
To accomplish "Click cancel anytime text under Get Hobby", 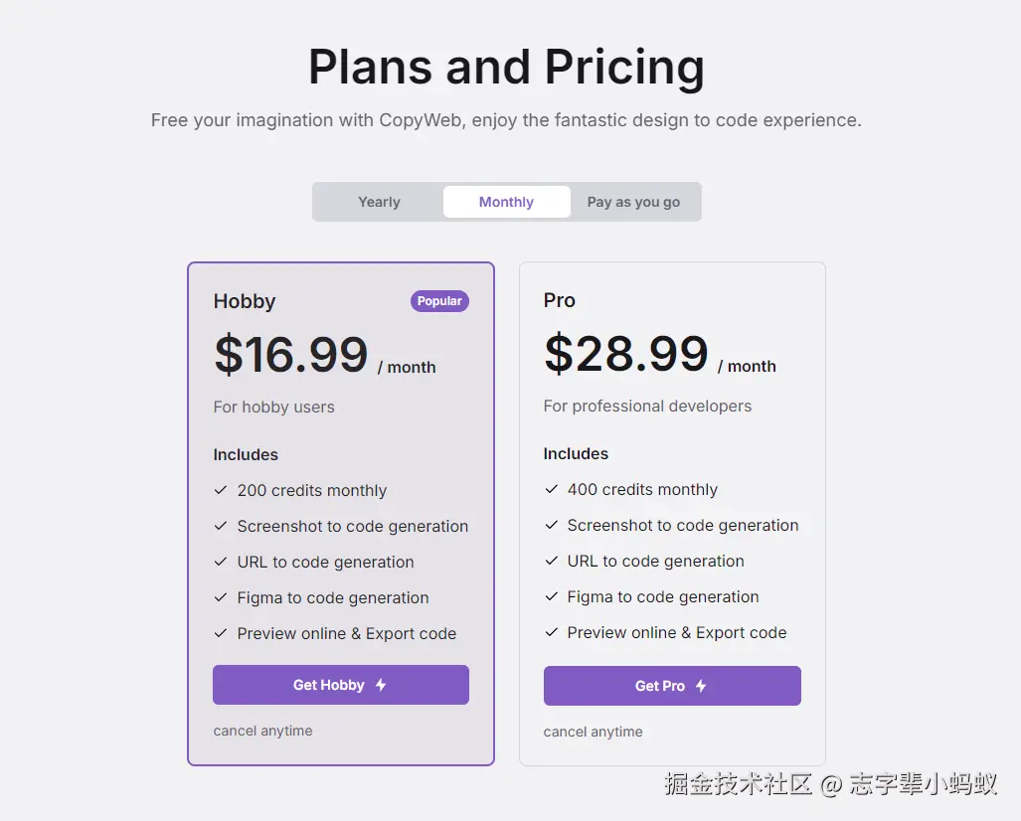I will (x=262, y=731).
